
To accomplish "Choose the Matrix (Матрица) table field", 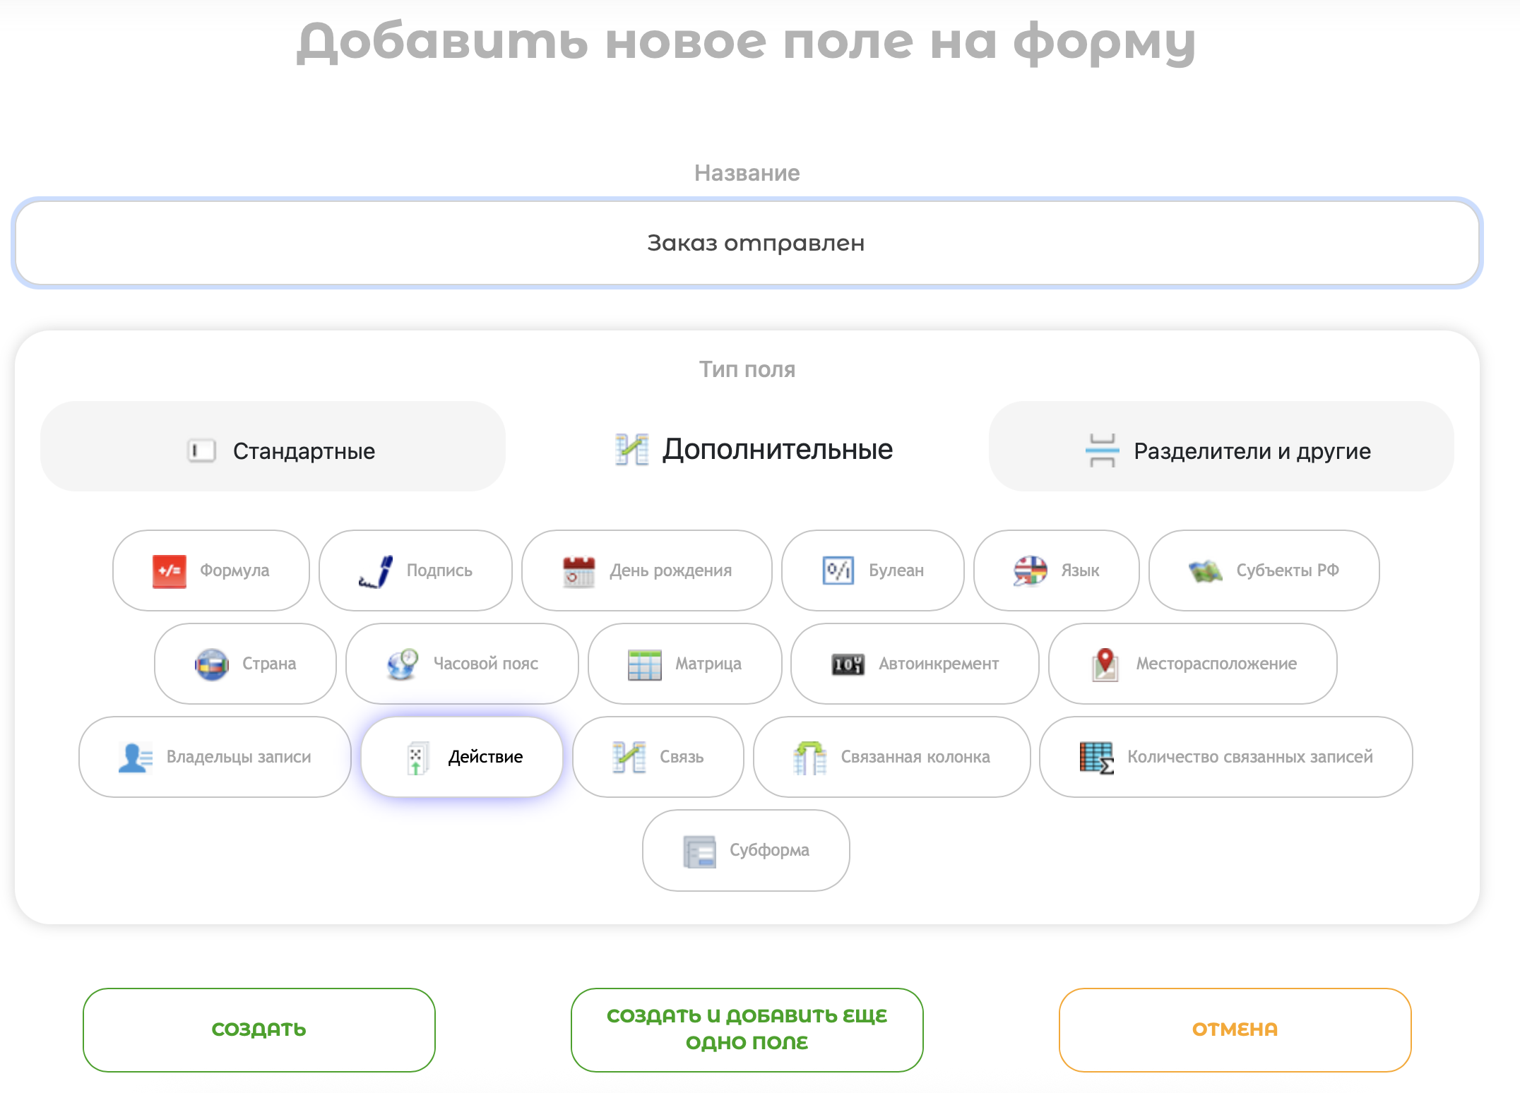I will click(684, 664).
